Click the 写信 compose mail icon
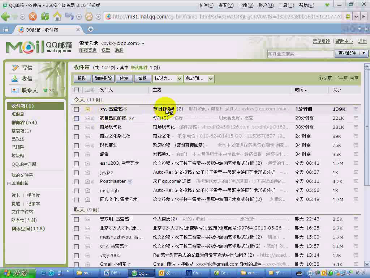Screen dimensions: 370x278 15,68
